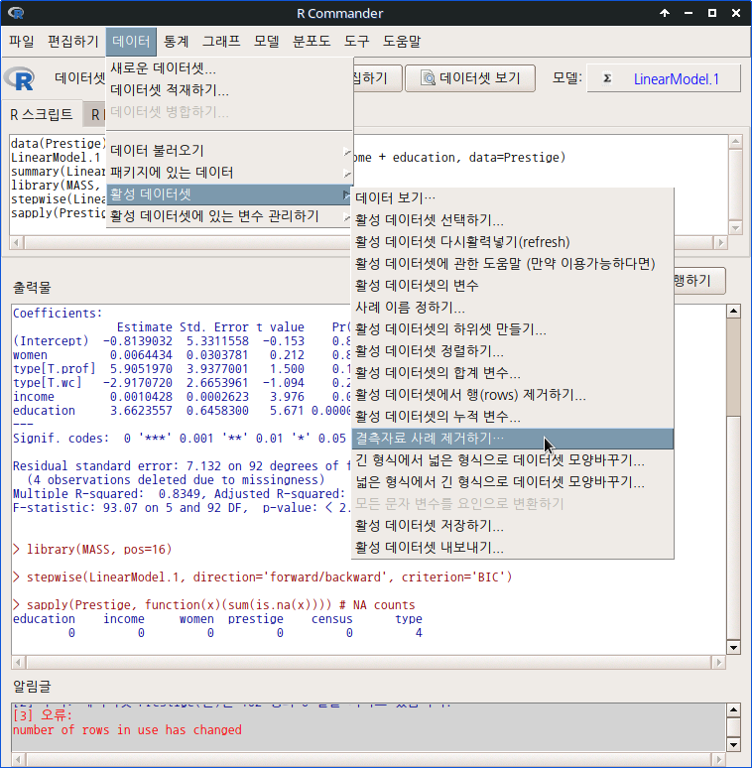Click the 'Residual standard error: 7.132' line
Image resolution: width=752 pixels, height=768 pixels.
(182, 465)
